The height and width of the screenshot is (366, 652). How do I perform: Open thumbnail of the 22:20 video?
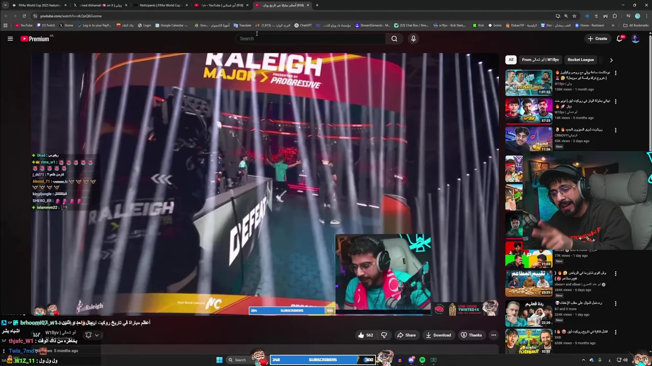click(529, 313)
